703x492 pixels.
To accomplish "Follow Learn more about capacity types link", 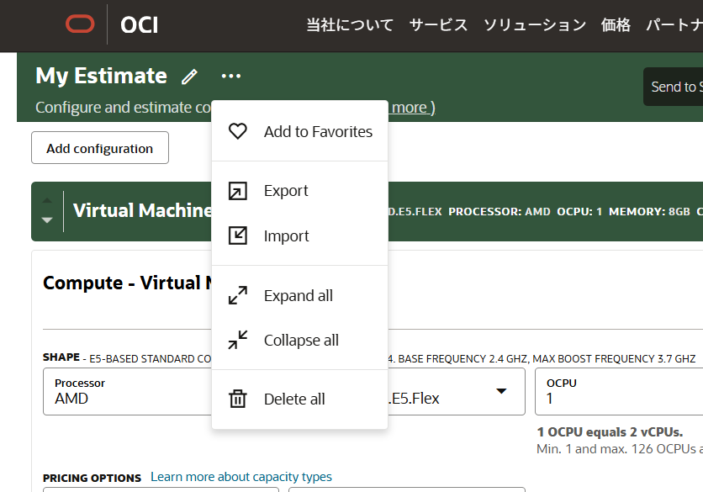I will point(241,476).
